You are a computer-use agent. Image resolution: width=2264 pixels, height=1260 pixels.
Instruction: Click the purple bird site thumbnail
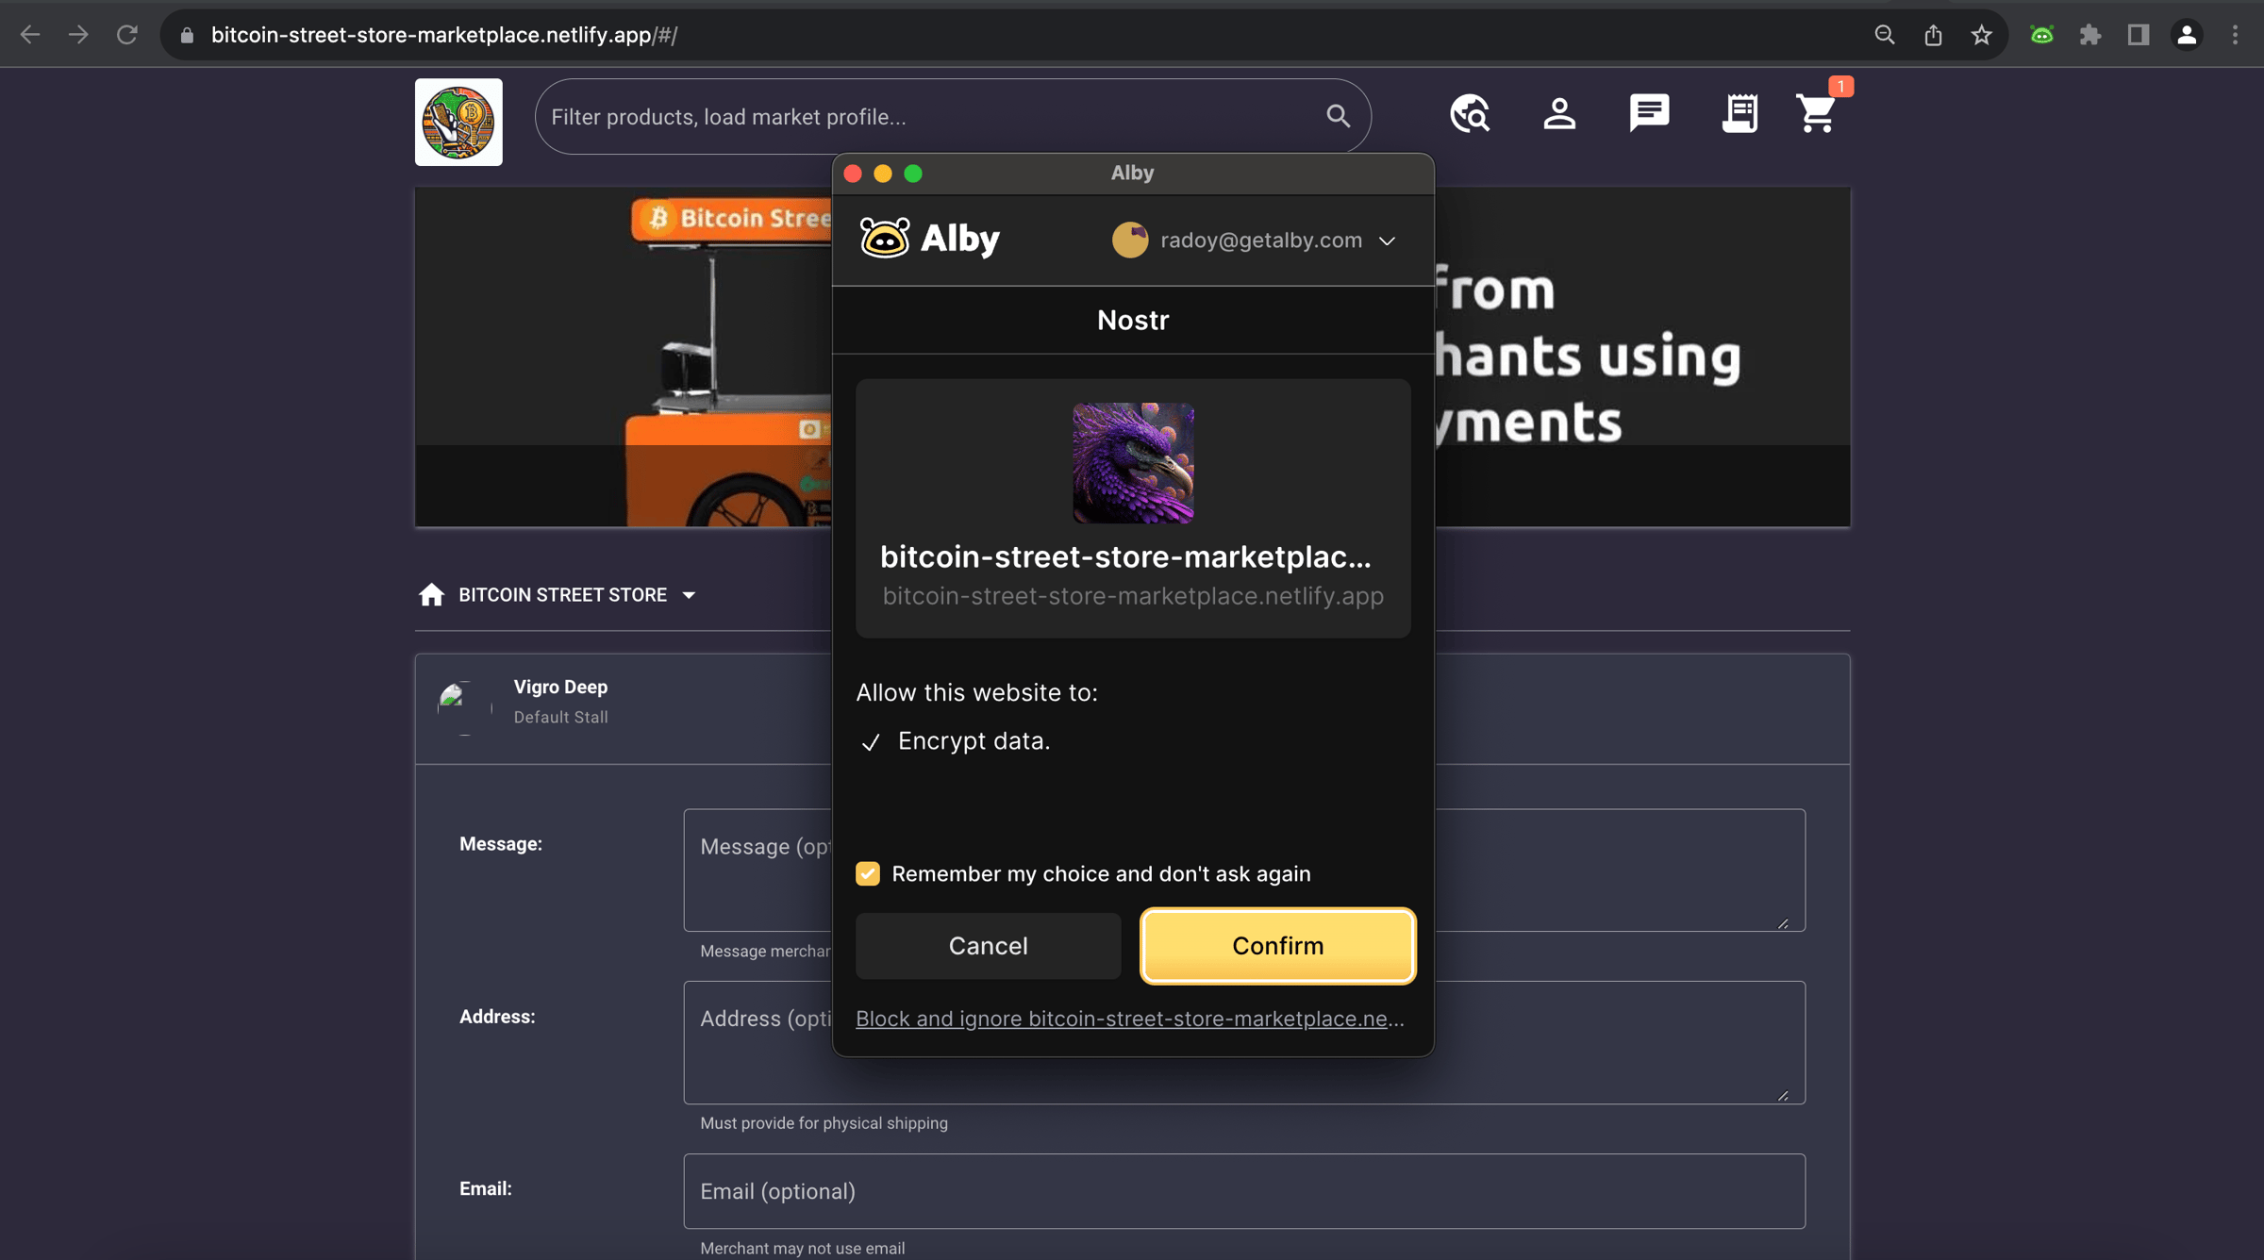1133,463
